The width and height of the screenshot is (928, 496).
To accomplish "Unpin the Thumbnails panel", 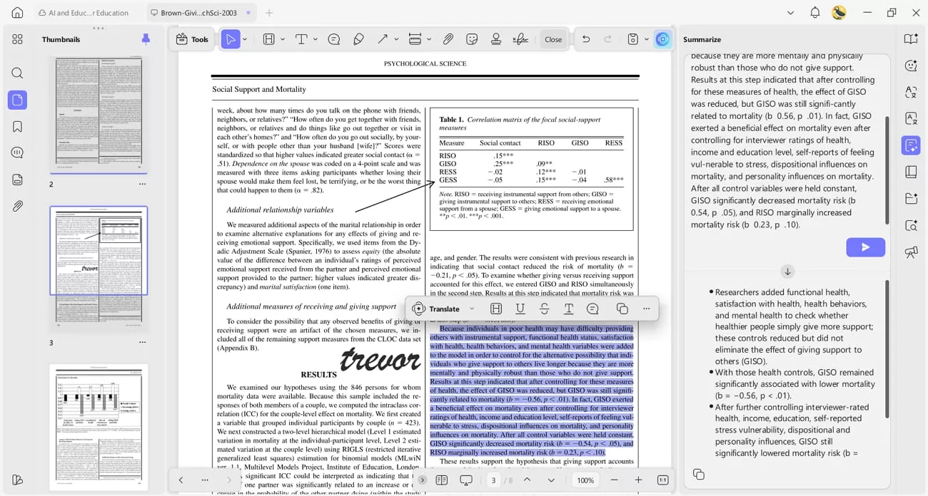I will 146,39.
